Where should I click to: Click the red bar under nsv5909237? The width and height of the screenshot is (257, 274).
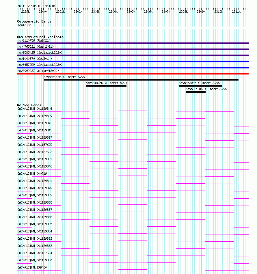point(133,74)
